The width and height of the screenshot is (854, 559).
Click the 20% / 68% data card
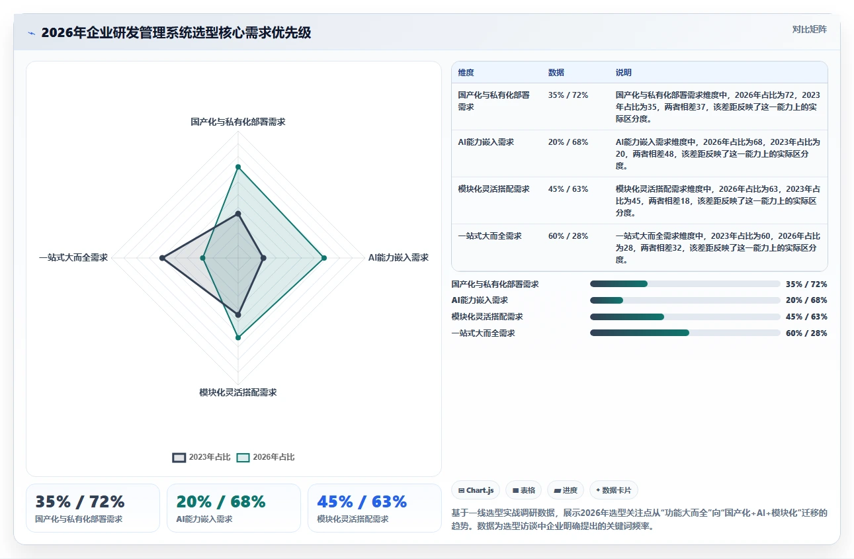234,508
